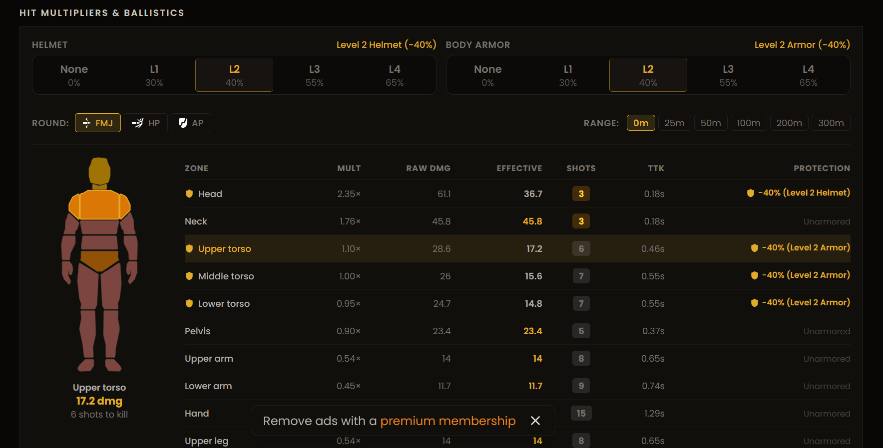Click the Middle torso shield icon
This screenshot has width=883, height=448.
tap(189, 276)
